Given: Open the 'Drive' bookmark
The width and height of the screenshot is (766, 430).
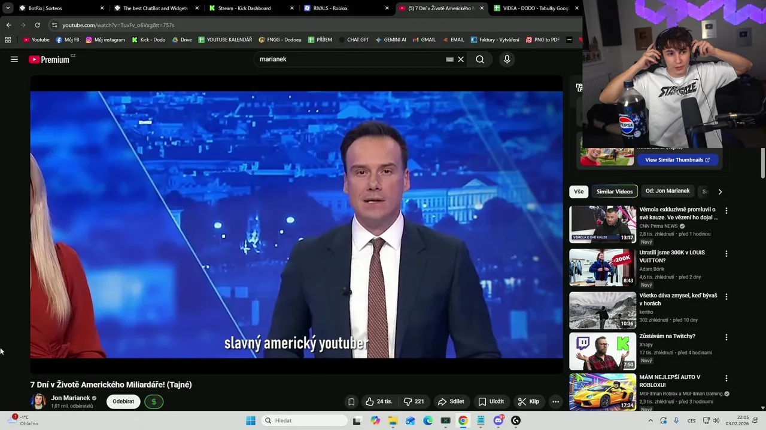Looking at the screenshot, I should pos(182,40).
